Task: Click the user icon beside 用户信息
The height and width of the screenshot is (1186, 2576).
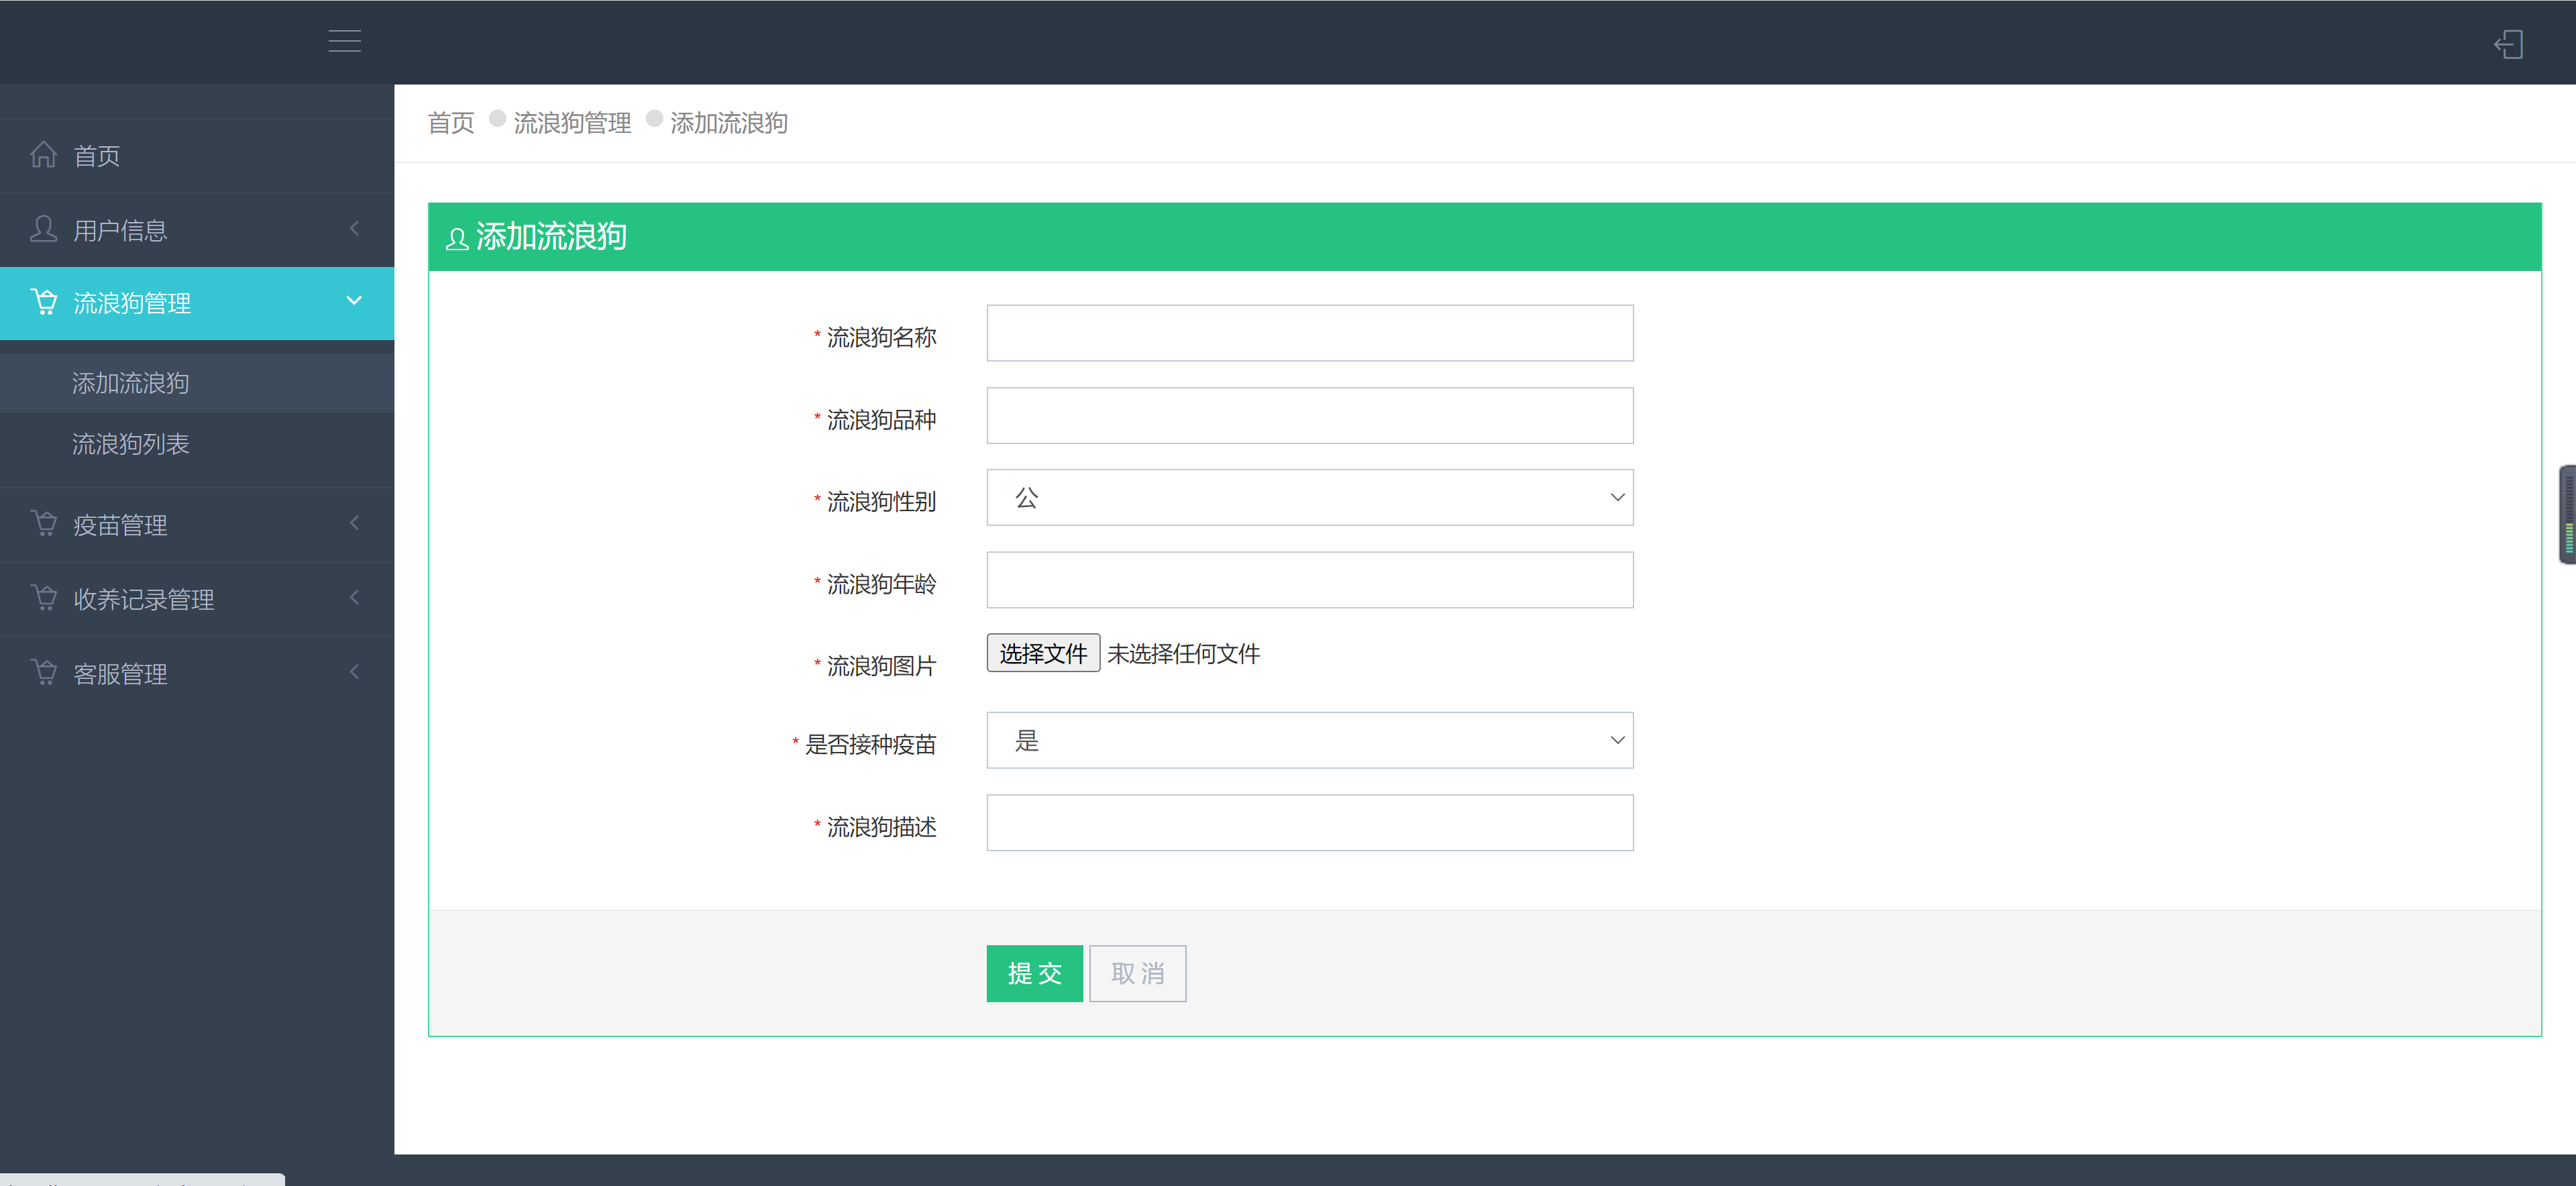Action: [43, 229]
